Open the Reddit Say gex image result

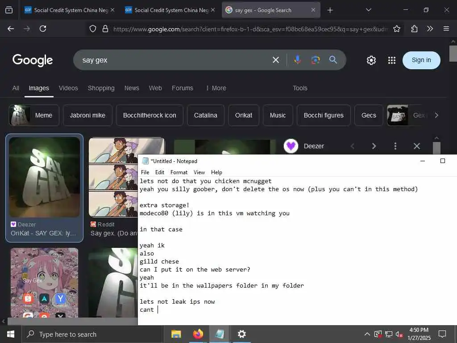(x=113, y=177)
